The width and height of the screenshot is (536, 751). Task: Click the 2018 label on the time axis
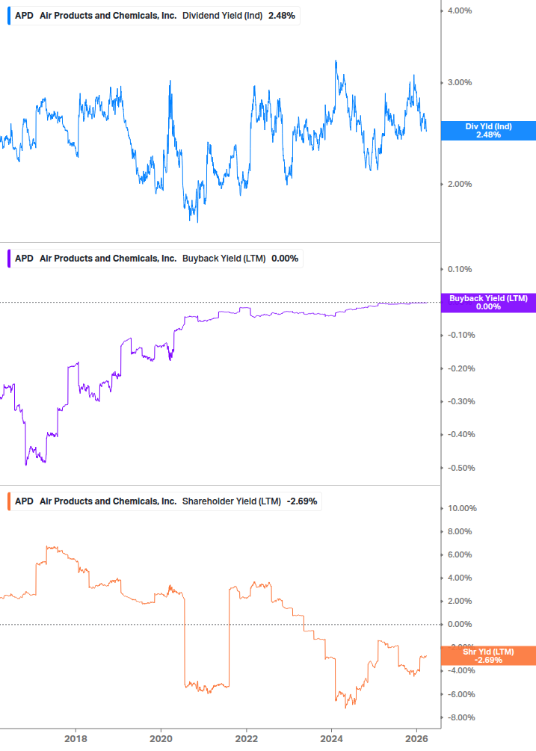tap(76, 739)
